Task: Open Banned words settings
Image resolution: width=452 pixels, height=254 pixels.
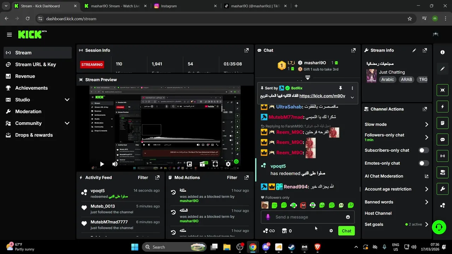Action: (x=397, y=202)
